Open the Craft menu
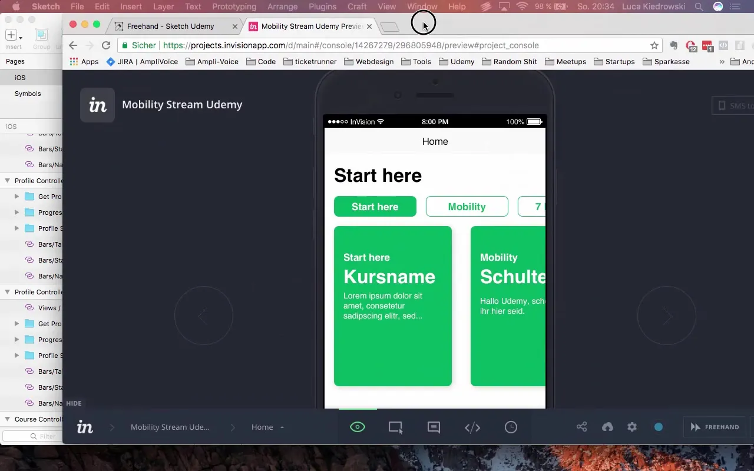 click(357, 6)
